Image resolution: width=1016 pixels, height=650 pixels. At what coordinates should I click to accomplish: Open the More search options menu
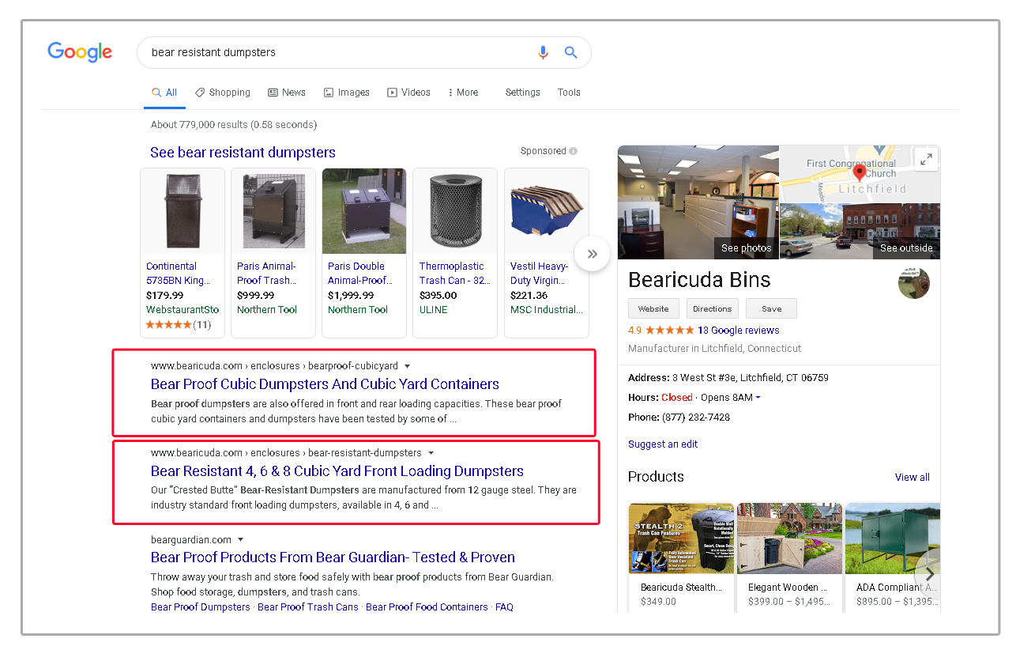coord(463,93)
